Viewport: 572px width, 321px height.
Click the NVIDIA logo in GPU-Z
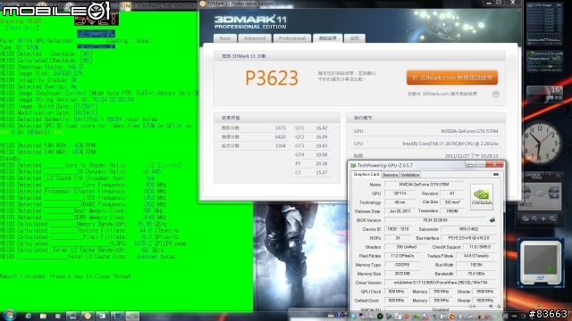[x=482, y=197]
